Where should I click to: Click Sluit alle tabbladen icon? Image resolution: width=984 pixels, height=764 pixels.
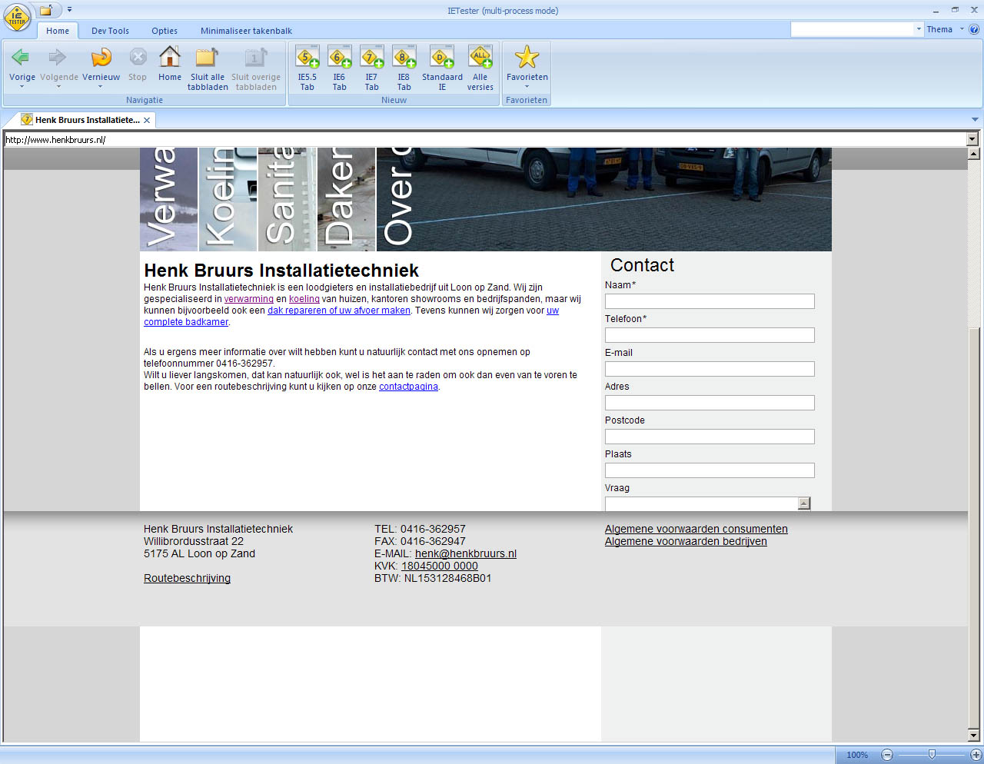[x=208, y=57]
